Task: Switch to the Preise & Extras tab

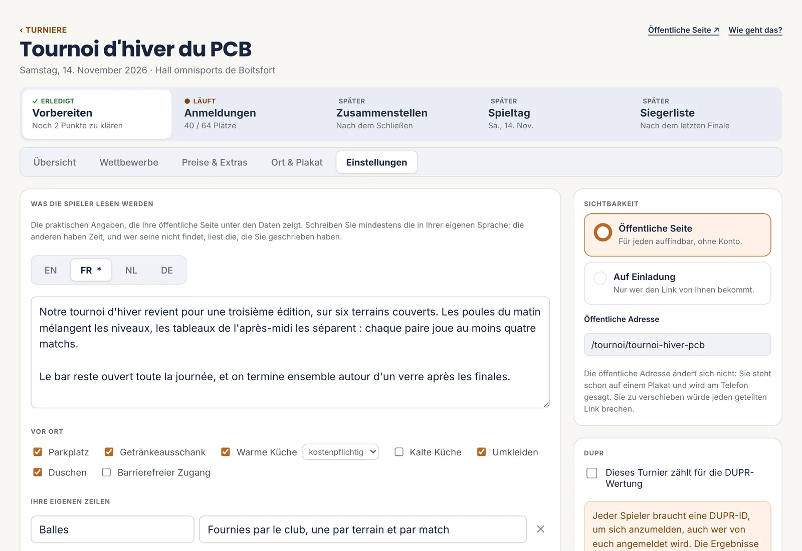Action: (215, 162)
